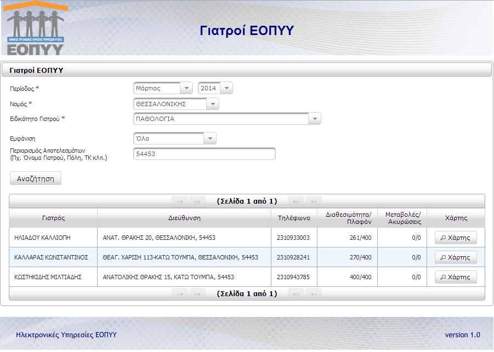This screenshot has width=494, height=352.
Task: Show map for ΚΑΛΛΑΡΑΣ ΚΩΝΣΤΑΝΤΙΝΟΣ
Action: 456,257
